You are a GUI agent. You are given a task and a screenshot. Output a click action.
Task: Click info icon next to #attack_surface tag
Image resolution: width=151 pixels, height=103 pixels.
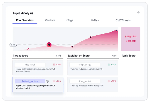click(47, 81)
